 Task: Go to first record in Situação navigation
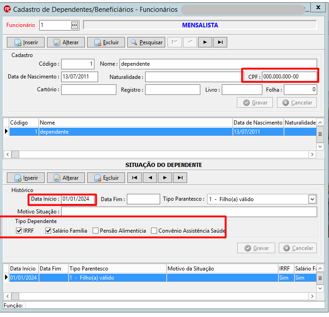(x=135, y=178)
